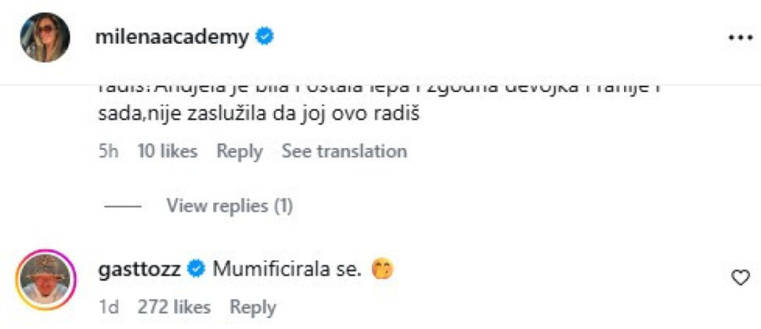This screenshot has height=329, width=761.
Task: Click the "Mumificirala se." comment text
Action: click(287, 270)
